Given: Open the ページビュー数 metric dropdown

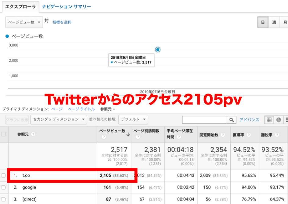Looking at the screenshot, I should (24, 22).
